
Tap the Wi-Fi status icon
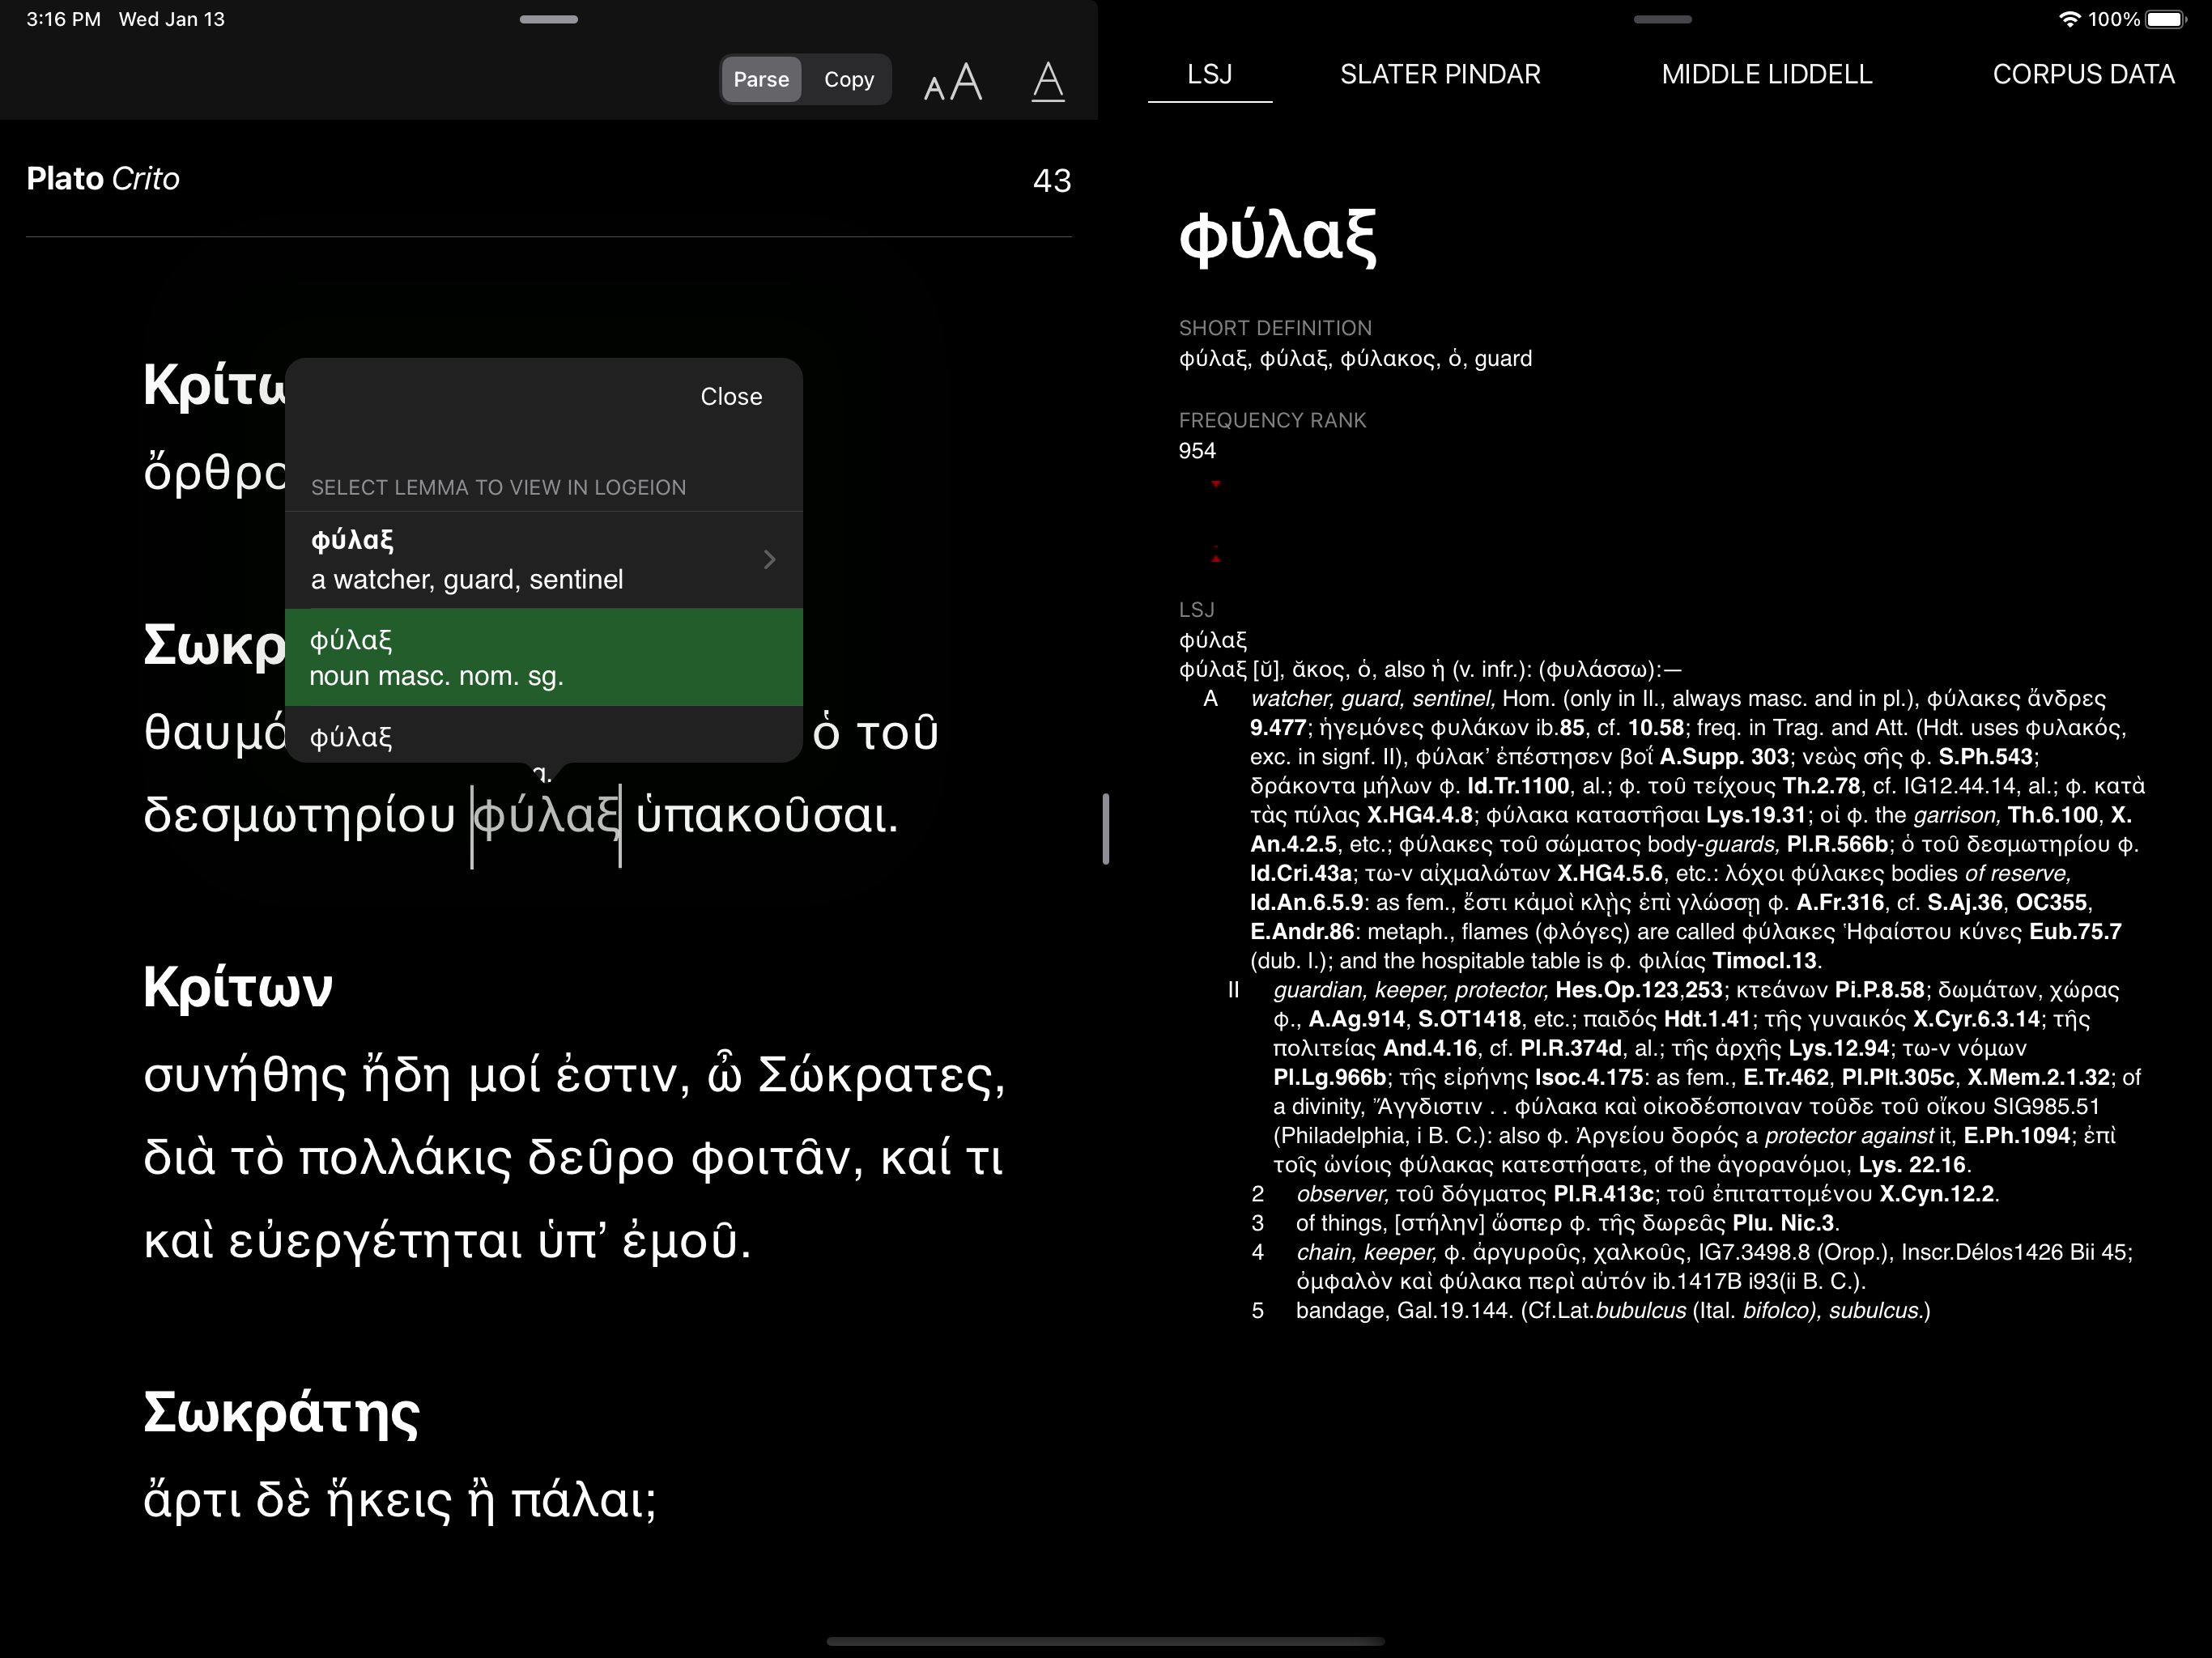pyautogui.click(x=2069, y=19)
